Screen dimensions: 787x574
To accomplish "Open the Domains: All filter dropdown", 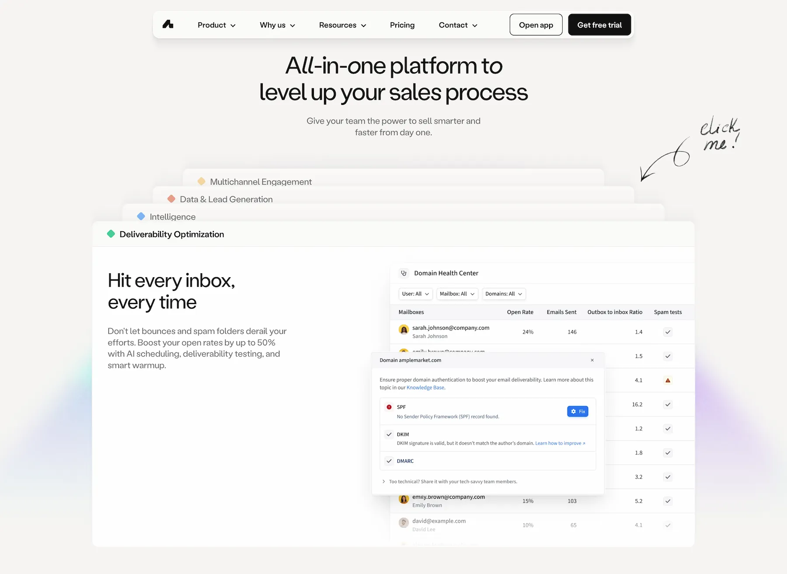I will point(504,294).
